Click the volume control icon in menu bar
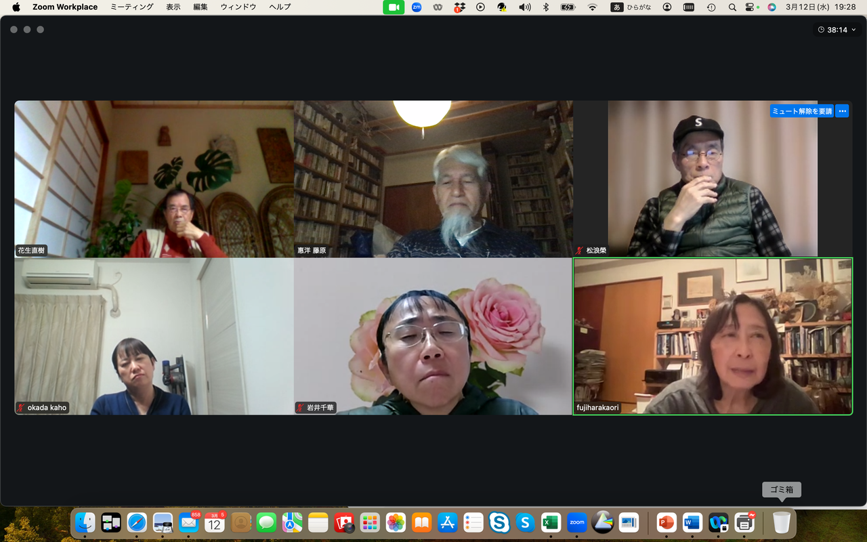This screenshot has width=867, height=542. pos(525,7)
